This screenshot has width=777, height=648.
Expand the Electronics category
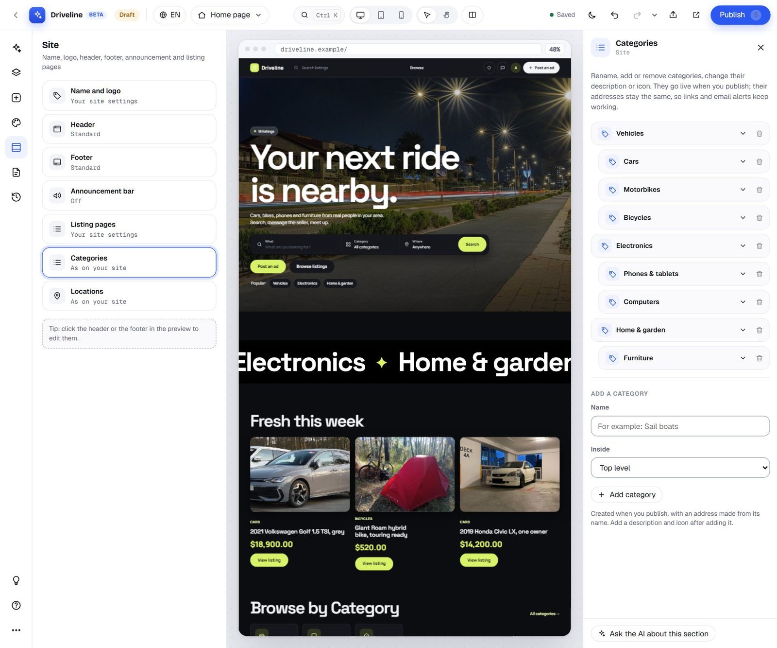pyautogui.click(x=743, y=245)
